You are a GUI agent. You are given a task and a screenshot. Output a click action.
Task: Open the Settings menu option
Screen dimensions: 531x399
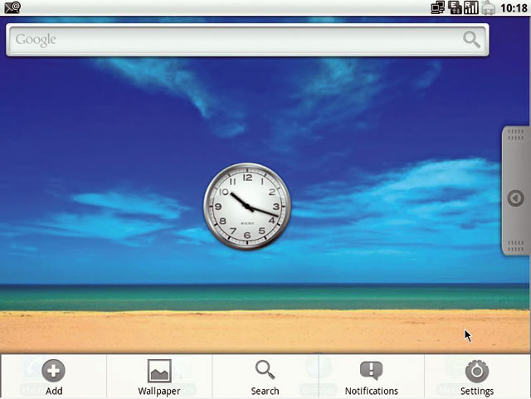(x=477, y=377)
